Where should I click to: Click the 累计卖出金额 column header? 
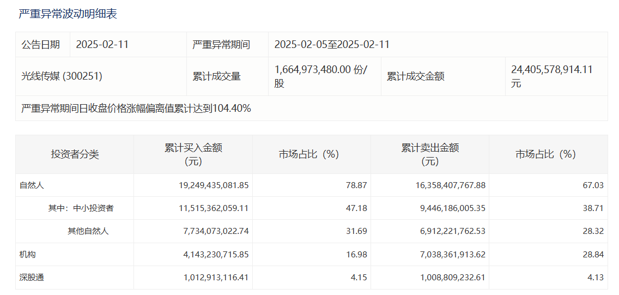(x=429, y=154)
